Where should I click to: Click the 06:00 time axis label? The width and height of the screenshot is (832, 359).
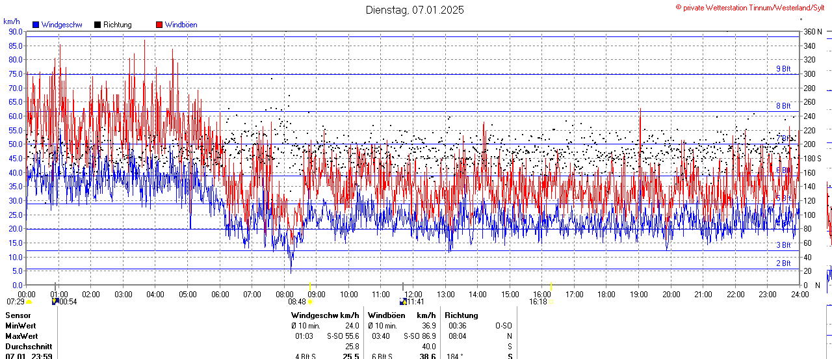click(x=220, y=294)
